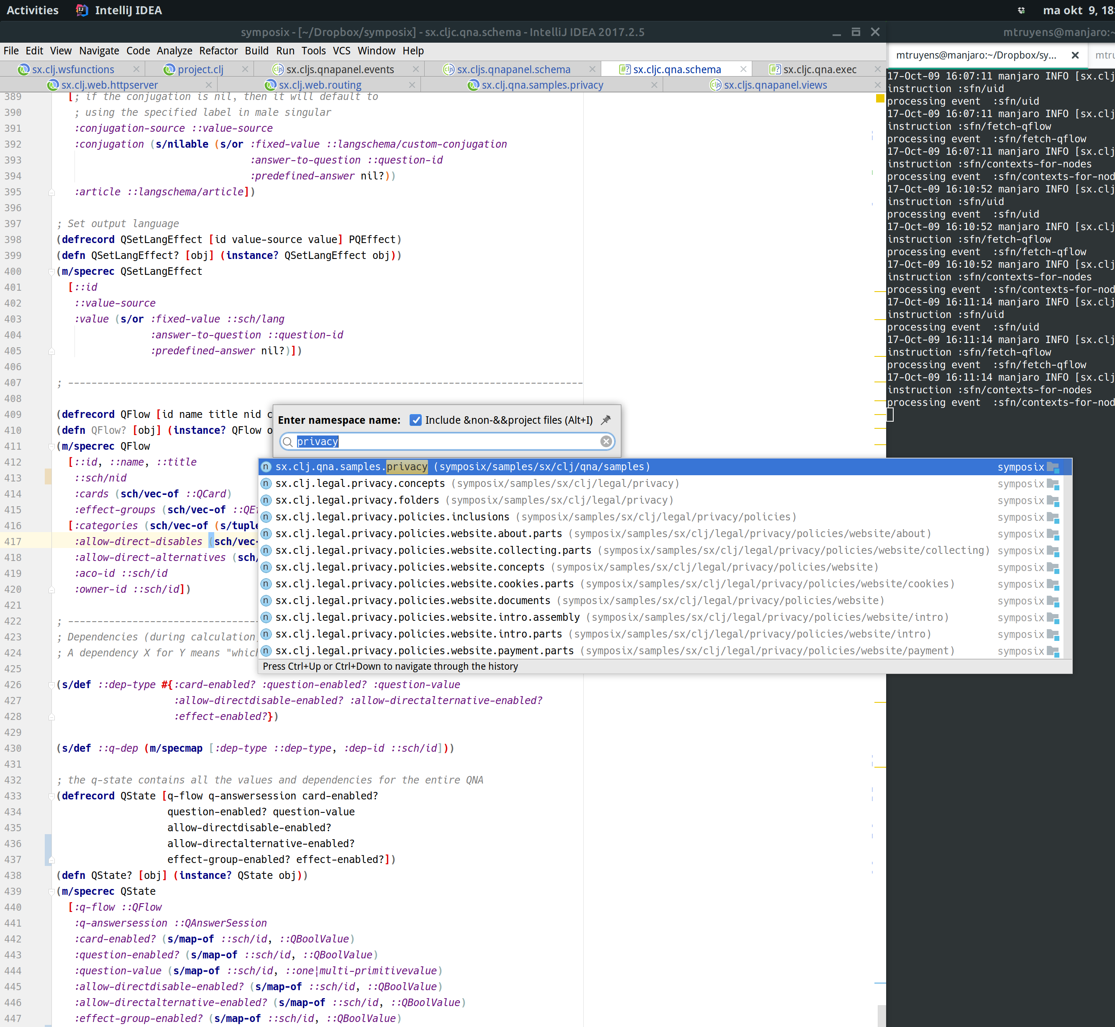This screenshot has height=1027, width=1115.
Task: Clear the privacy search text via the x icon
Action: click(605, 441)
